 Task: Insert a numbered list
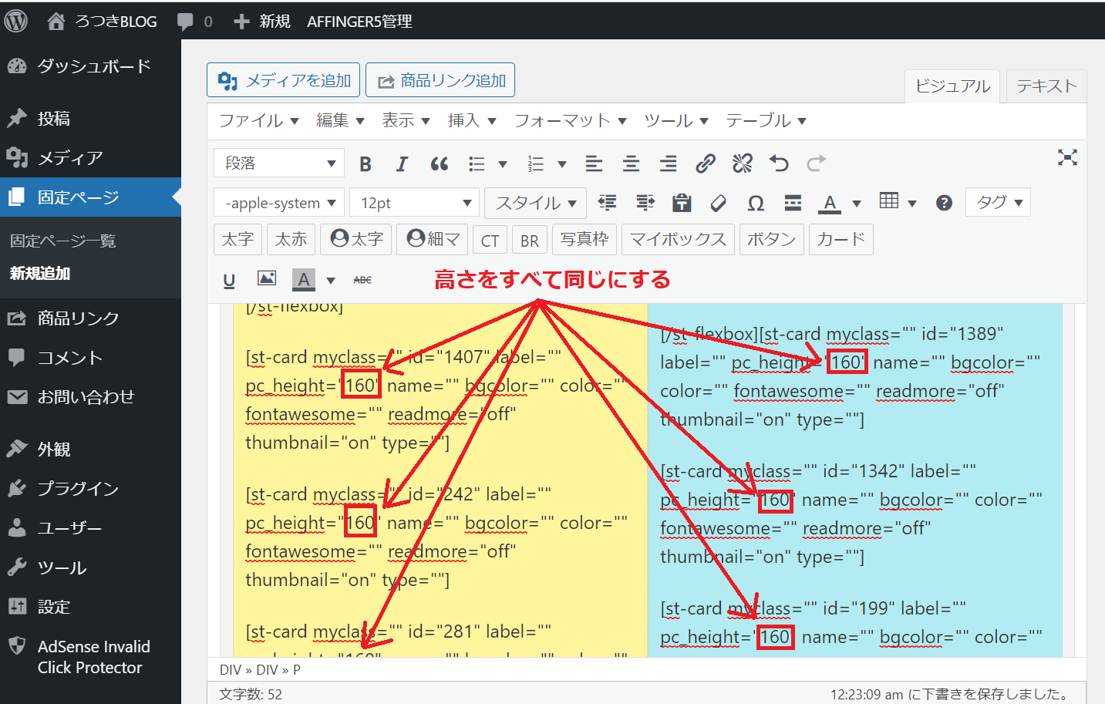536,163
